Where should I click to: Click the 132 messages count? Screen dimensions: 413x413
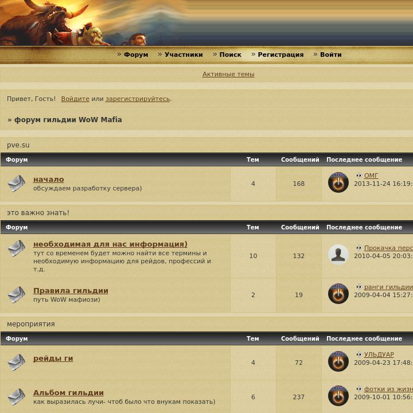tap(299, 256)
